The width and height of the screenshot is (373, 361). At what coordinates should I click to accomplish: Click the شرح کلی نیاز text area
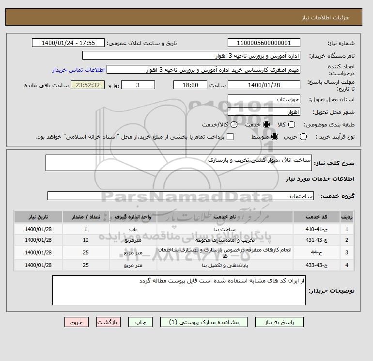click(179, 163)
